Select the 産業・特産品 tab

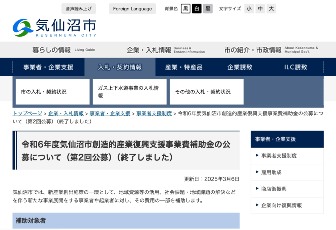pyautogui.click(x=184, y=67)
